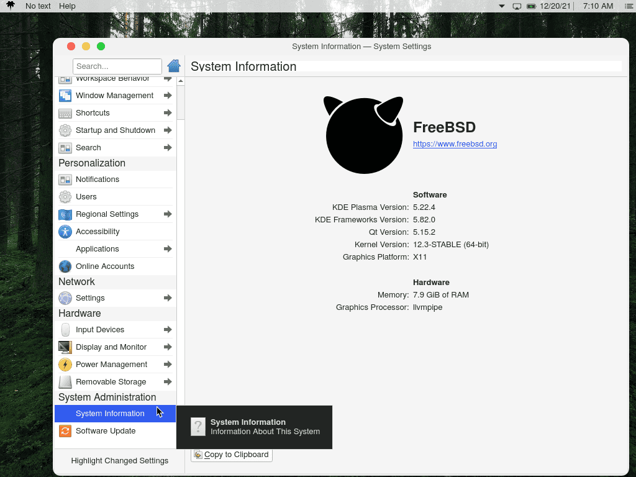Screen dimensions: 636x477
Task: Open Power Management lightning icon
Action: [65, 364]
